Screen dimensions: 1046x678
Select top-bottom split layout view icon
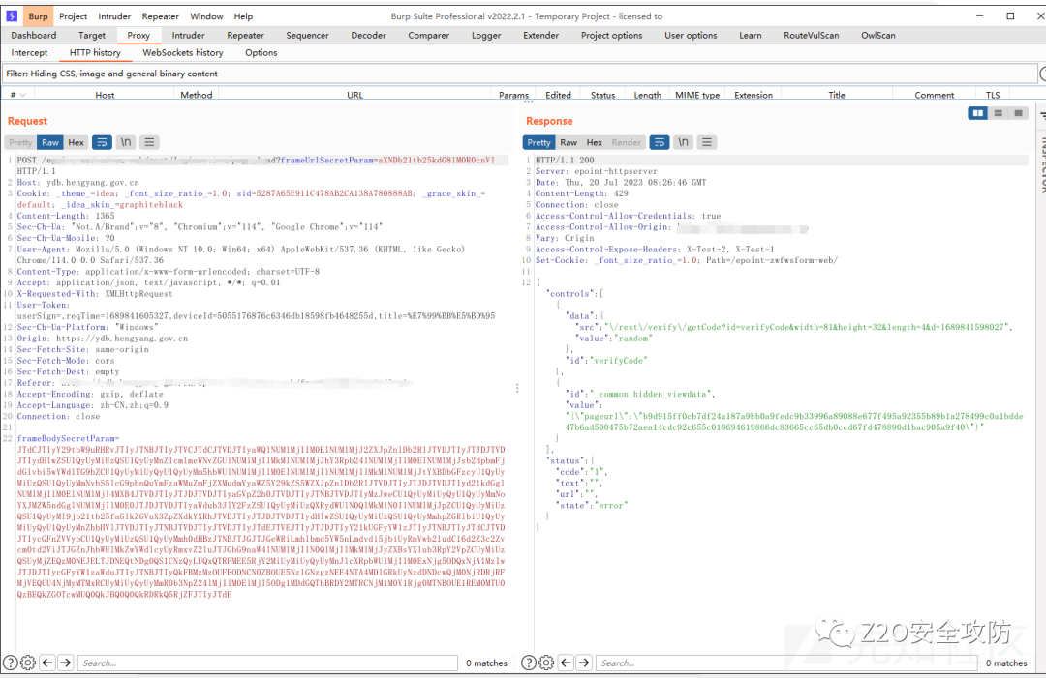point(998,113)
